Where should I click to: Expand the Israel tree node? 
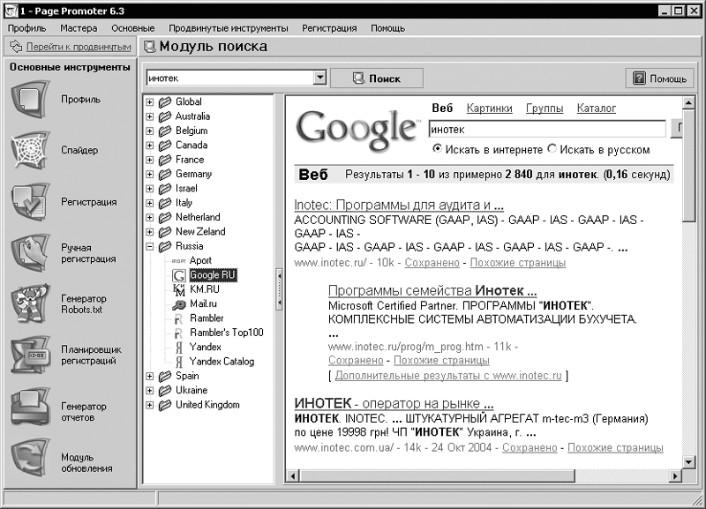click(x=149, y=189)
